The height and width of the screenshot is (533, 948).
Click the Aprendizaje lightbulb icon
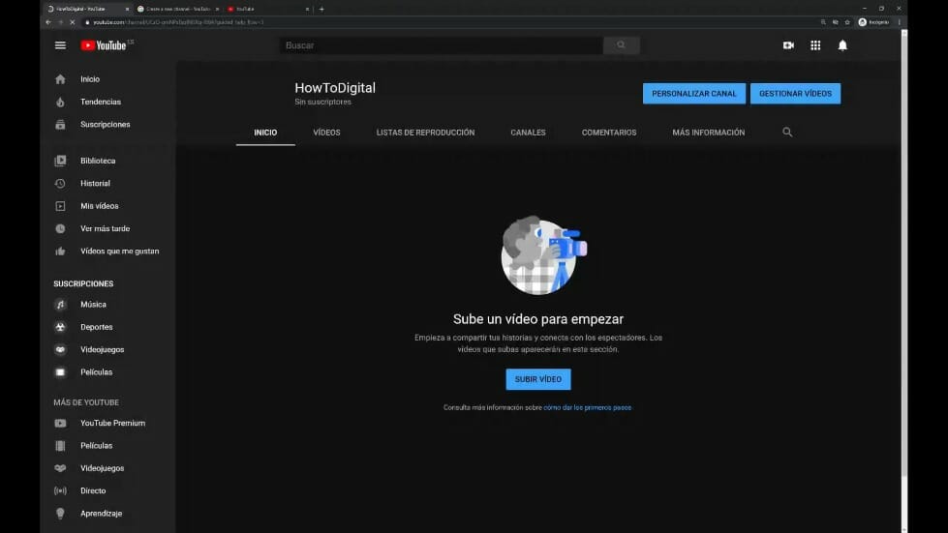[60, 514]
